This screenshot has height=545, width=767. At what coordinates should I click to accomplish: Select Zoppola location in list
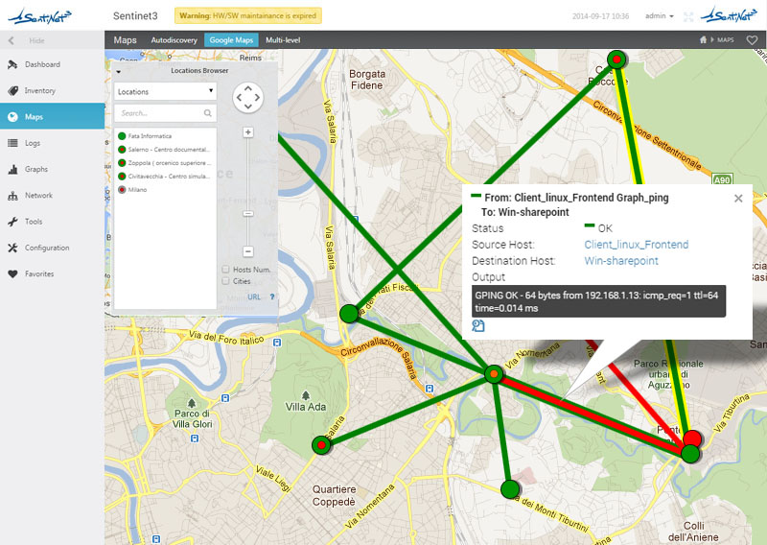click(x=164, y=162)
